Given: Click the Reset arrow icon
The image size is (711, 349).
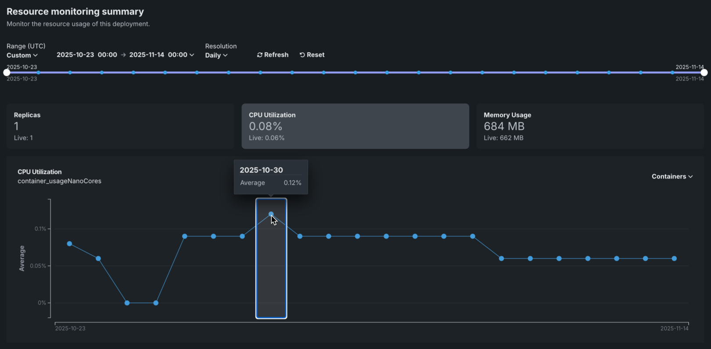Looking at the screenshot, I should (x=302, y=55).
